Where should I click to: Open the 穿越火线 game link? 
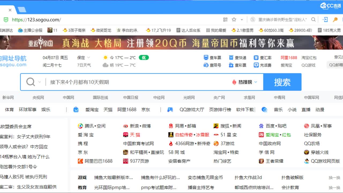pos(316,152)
